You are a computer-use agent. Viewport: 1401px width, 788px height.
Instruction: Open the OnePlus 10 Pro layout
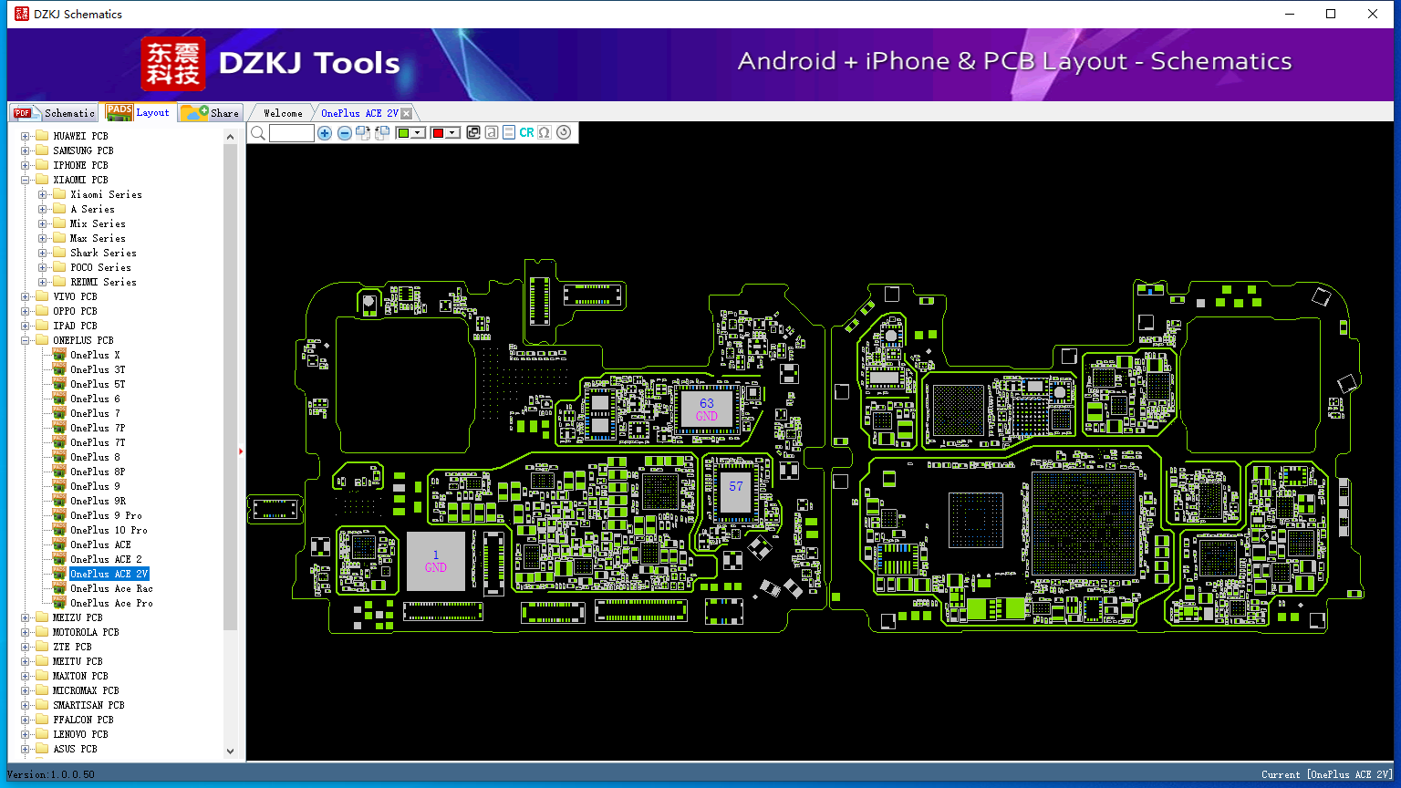pyautogui.click(x=109, y=530)
